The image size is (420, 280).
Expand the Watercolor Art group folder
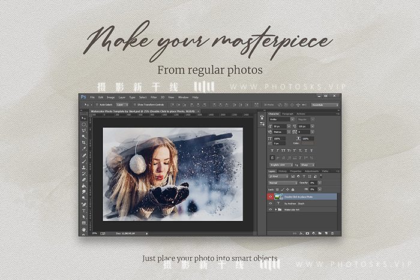(275, 210)
